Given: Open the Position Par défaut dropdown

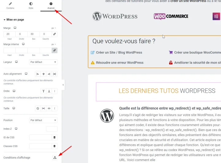Looking at the screenshot, I should [x=43, y=120].
